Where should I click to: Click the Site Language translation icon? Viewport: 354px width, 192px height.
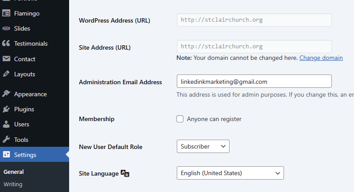125,173
